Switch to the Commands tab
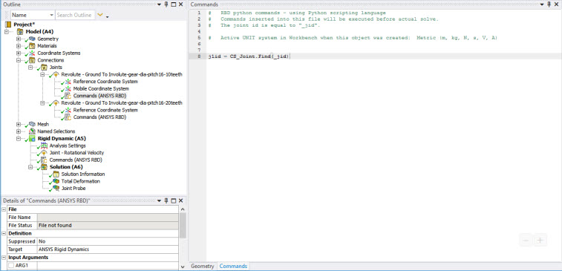This screenshot has width=562, height=271. [233, 267]
